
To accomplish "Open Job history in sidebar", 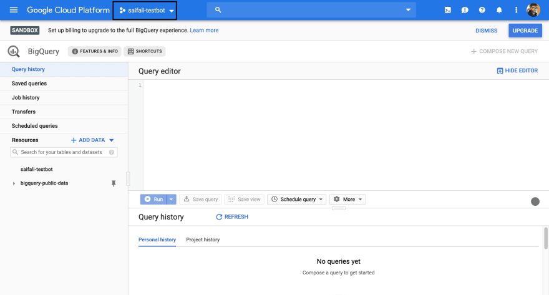I will 64,98.
